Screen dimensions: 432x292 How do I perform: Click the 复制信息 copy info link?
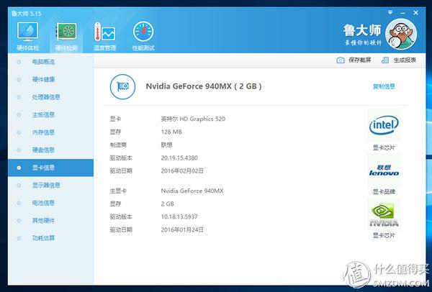click(x=384, y=86)
